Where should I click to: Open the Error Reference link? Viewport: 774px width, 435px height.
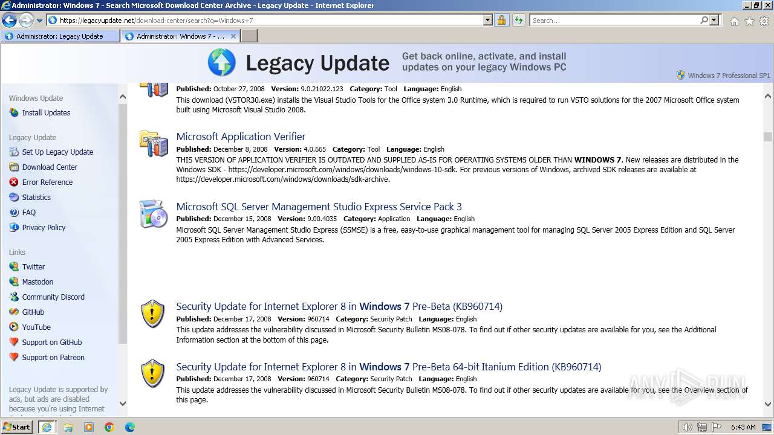[x=47, y=182]
